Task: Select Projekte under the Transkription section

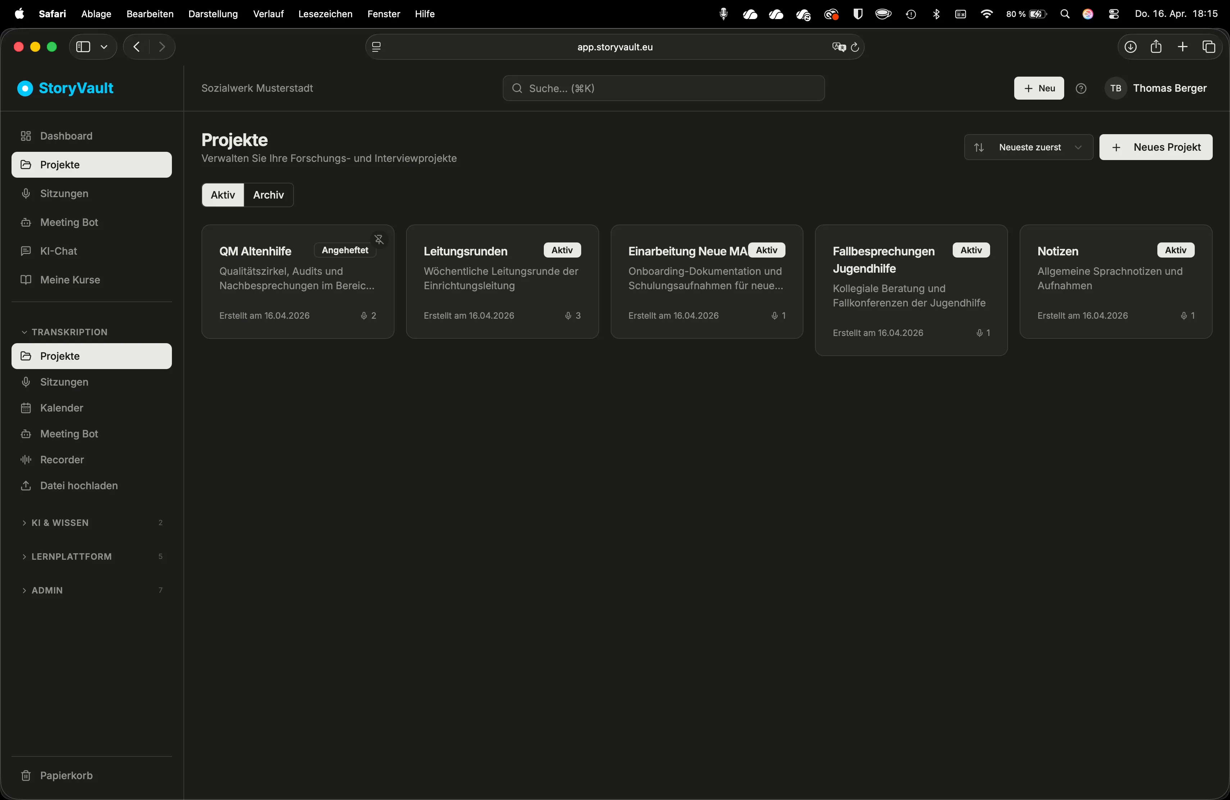Action: coord(91,356)
